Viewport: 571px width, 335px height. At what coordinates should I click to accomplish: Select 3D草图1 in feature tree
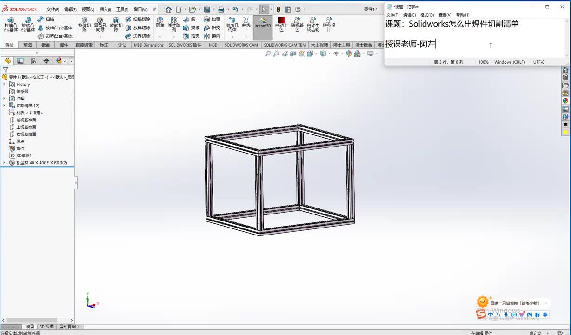tap(20, 156)
